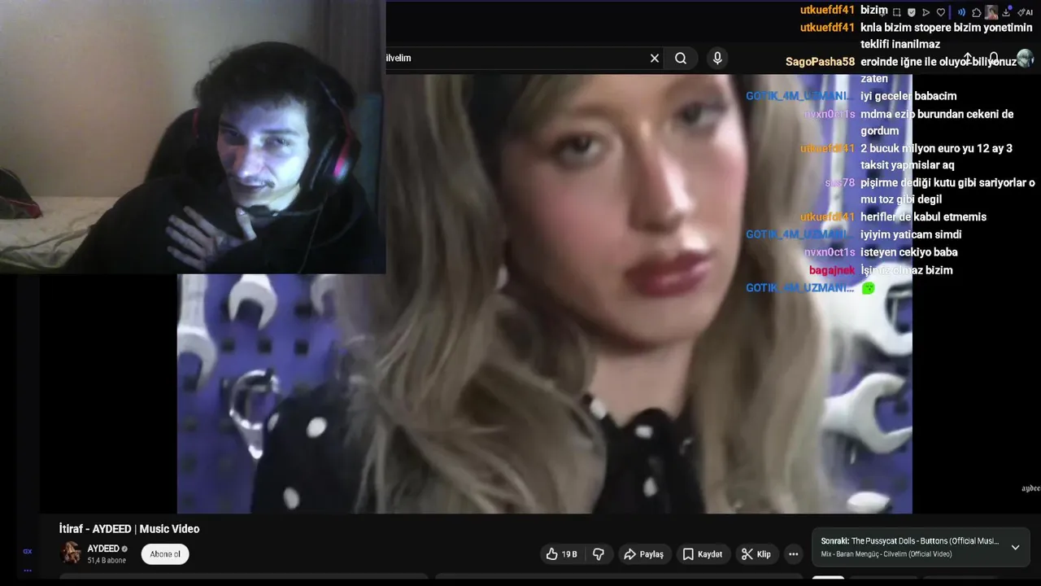Subscribe using the Abone ol button
The image size is (1041, 586).
[x=165, y=554]
